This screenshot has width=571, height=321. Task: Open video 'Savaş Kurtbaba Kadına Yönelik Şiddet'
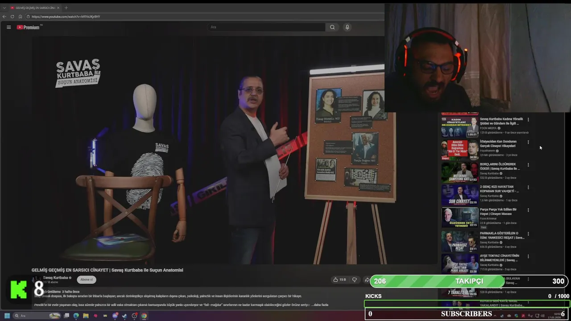(501, 121)
